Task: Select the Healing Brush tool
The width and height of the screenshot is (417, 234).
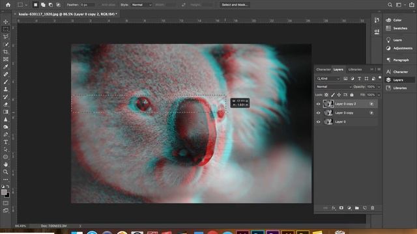Action: click(x=6, y=74)
